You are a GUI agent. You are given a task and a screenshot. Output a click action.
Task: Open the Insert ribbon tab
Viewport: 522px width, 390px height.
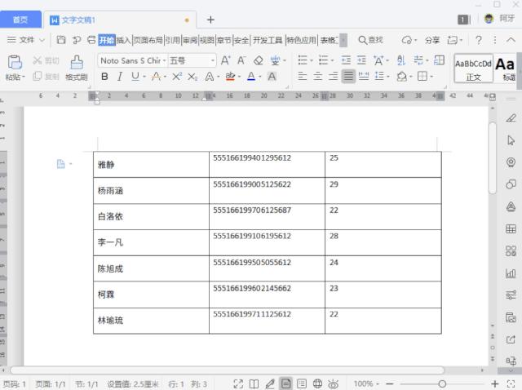(x=123, y=40)
